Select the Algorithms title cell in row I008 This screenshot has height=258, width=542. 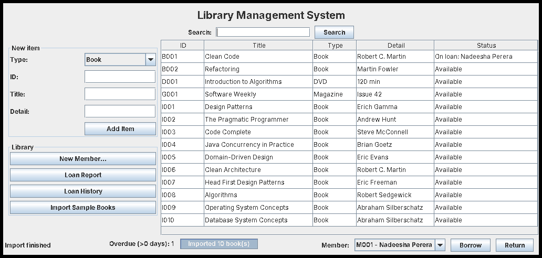point(258,195)
